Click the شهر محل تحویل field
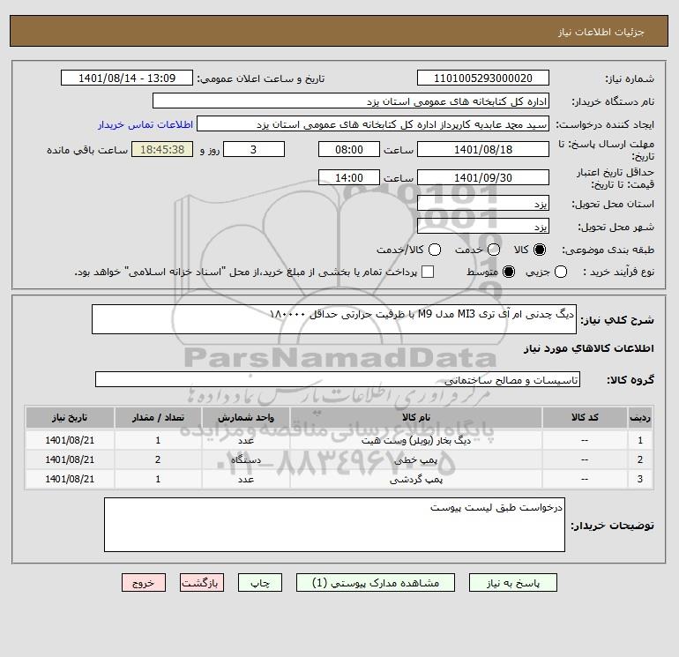The height and width of the screenshot is (657, 679). (x=483, y=226)
